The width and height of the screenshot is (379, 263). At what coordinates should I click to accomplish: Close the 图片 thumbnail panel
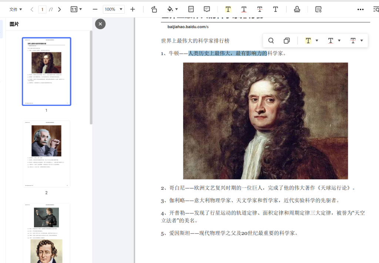(x=100, y=24)
